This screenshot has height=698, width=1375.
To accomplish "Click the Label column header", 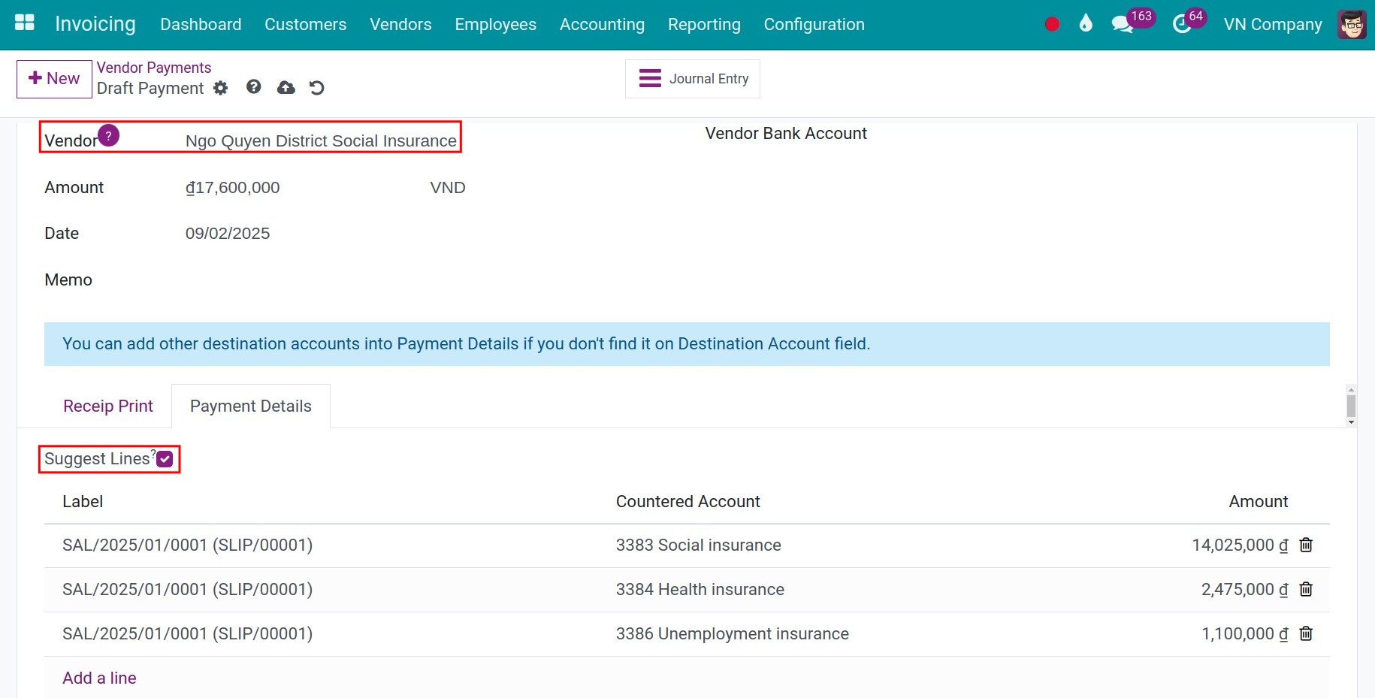I will (83, 502).
